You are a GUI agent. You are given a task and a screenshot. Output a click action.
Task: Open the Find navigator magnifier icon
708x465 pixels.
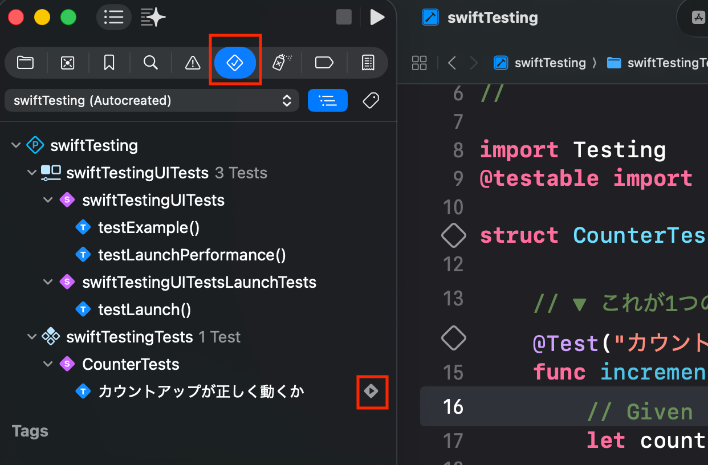pyautogui.click(x=150, y=63)
